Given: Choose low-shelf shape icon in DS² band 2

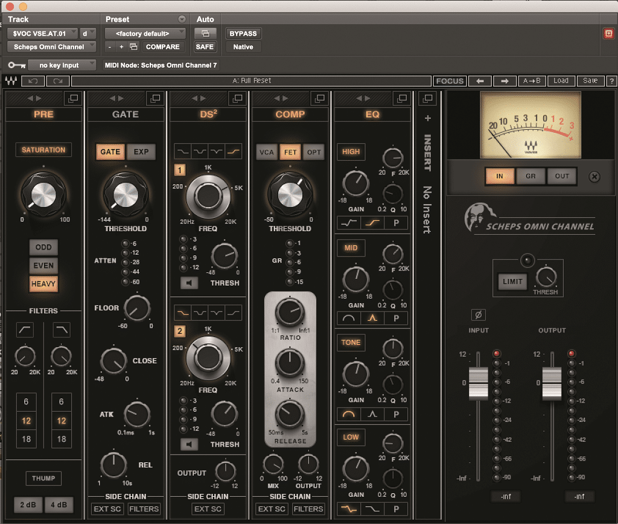Looking at the screenshot, I should pyautogui.click(x=183, y=313).
